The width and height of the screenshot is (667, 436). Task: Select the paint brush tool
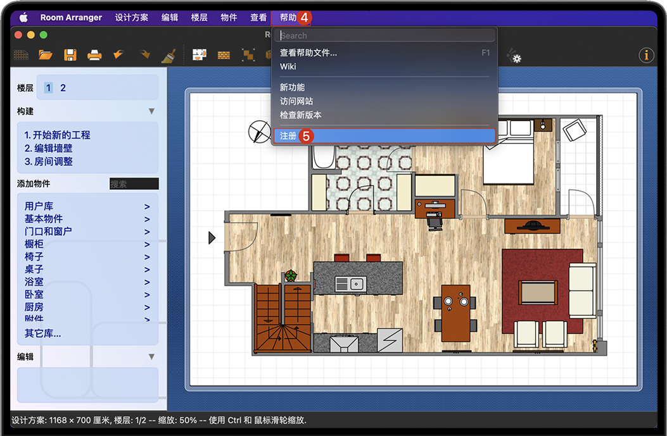point(169,55)
